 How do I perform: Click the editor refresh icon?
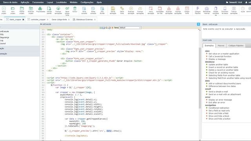(109, 28)
